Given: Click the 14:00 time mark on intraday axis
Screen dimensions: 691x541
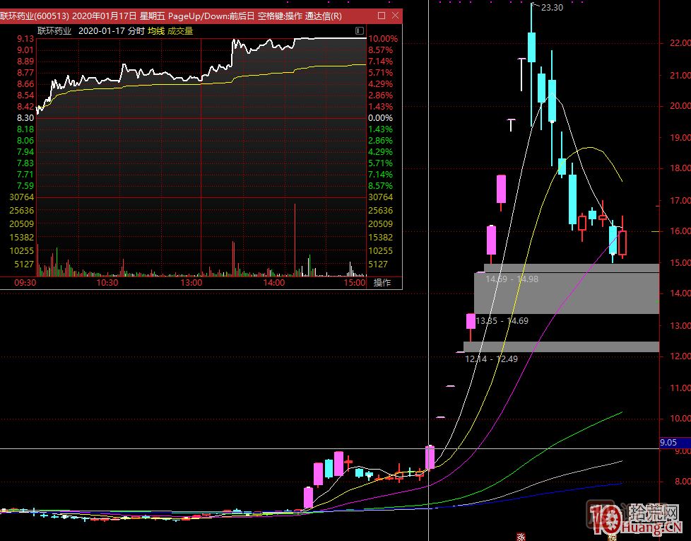Looking at the screenshot, I should [274, 282].
